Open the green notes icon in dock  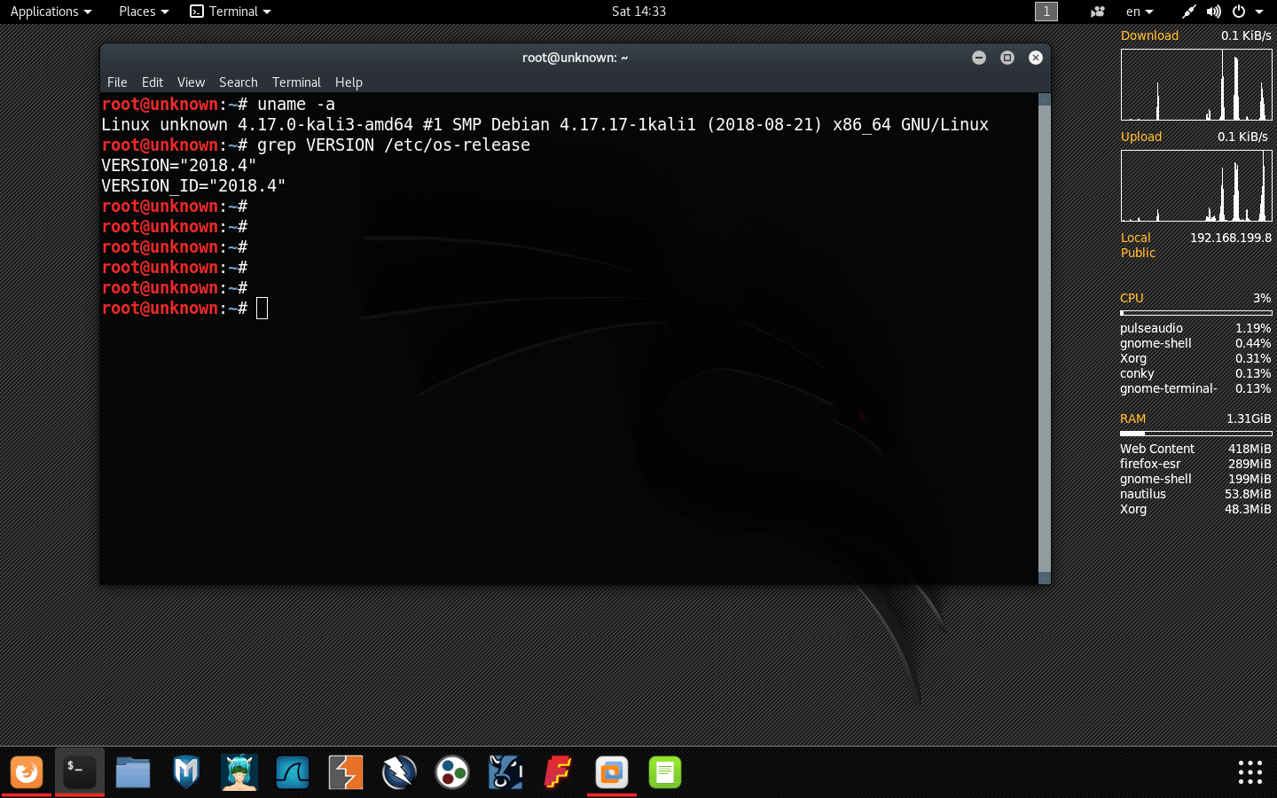pos(665,772)
